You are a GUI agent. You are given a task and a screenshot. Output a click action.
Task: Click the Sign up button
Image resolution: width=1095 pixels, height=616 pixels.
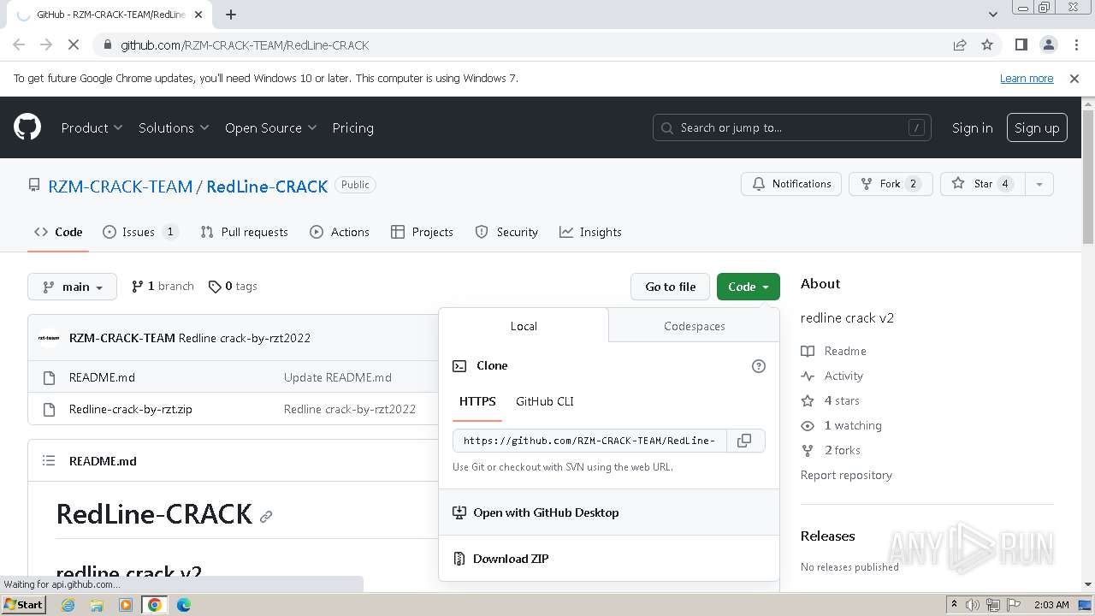point(1037,127)
